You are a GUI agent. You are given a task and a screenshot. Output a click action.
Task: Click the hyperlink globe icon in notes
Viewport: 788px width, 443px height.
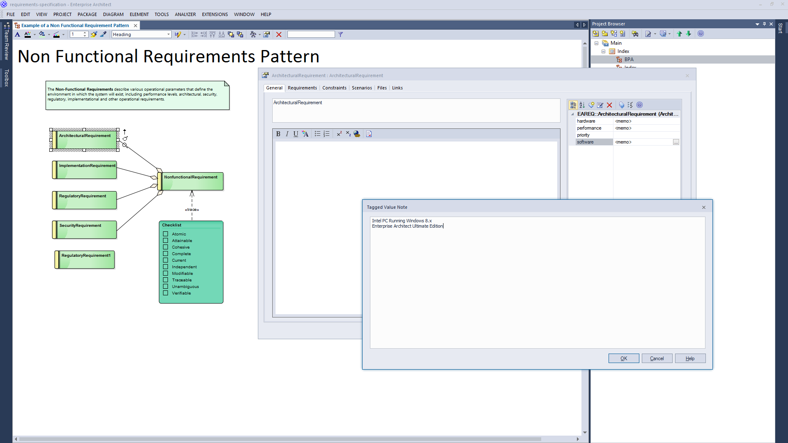[x=357, y=134]
